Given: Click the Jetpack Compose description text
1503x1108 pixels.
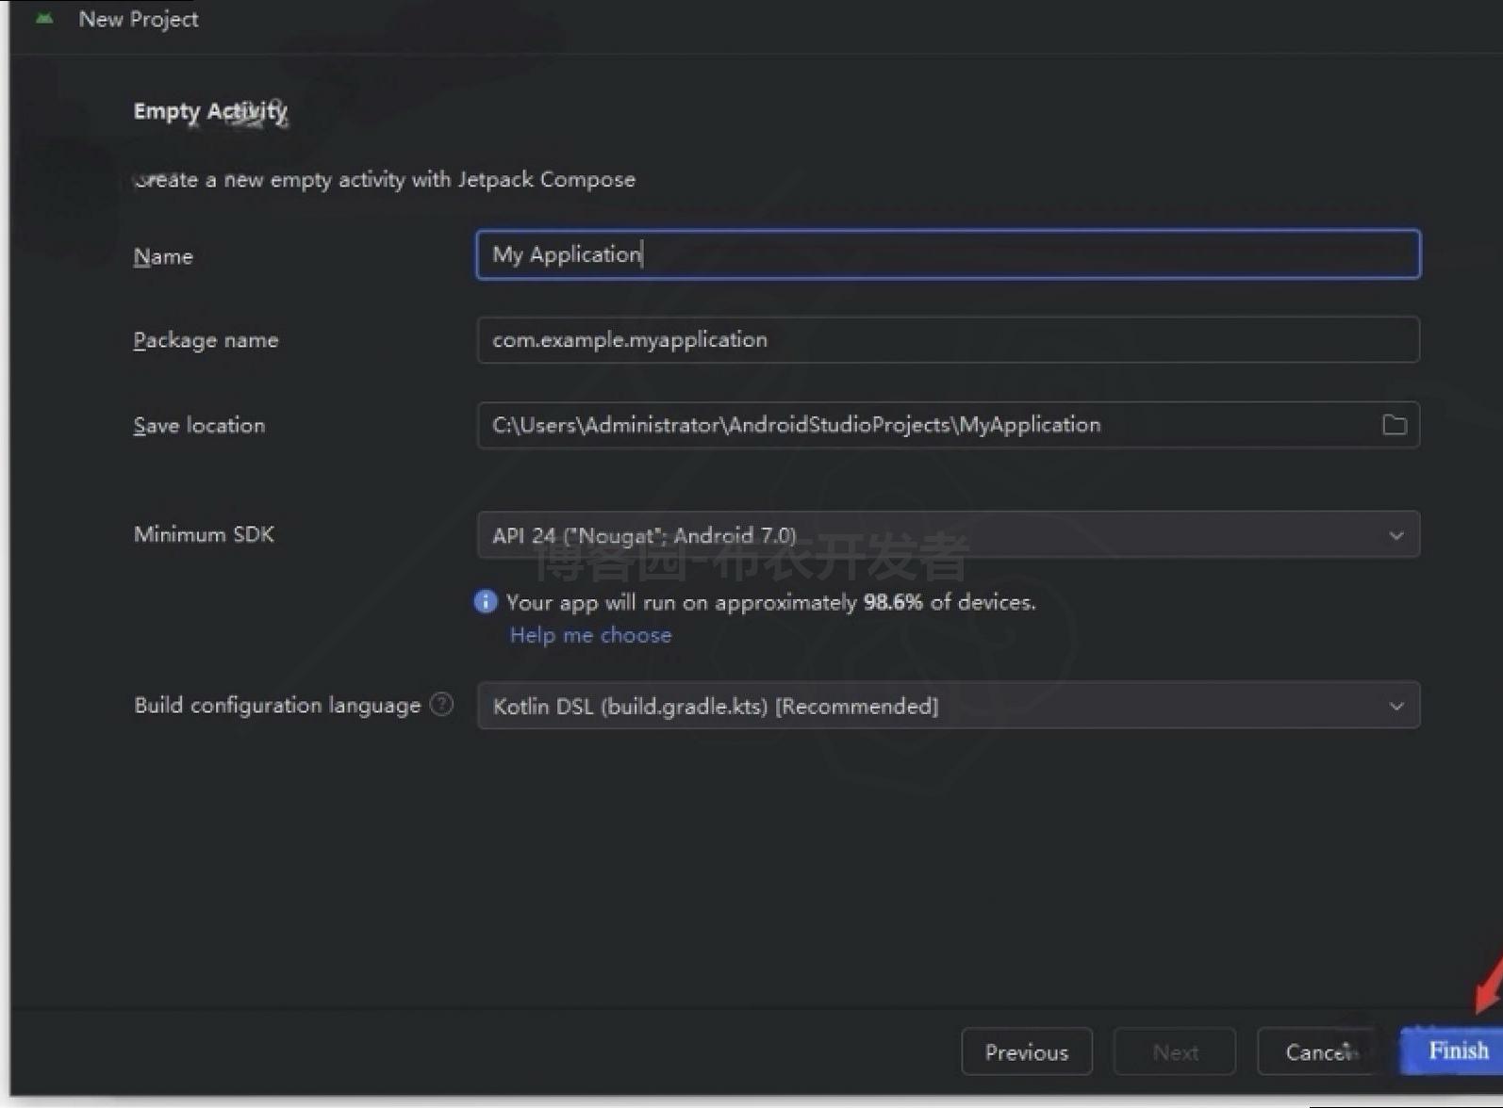Looking at the screenshot, I should 385,179.
